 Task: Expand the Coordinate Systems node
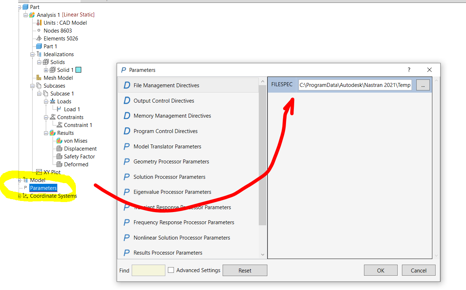(18, 196)
